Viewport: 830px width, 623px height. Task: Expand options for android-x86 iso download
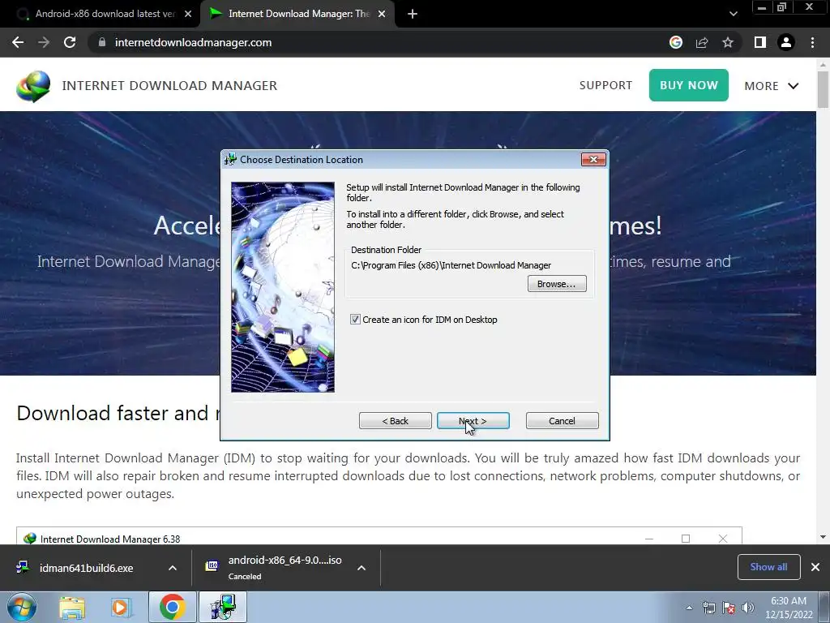(362, 568)
